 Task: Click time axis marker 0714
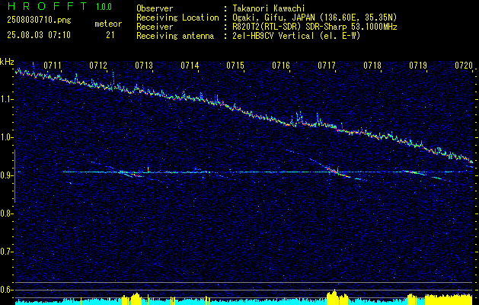[x=190, y=66]
